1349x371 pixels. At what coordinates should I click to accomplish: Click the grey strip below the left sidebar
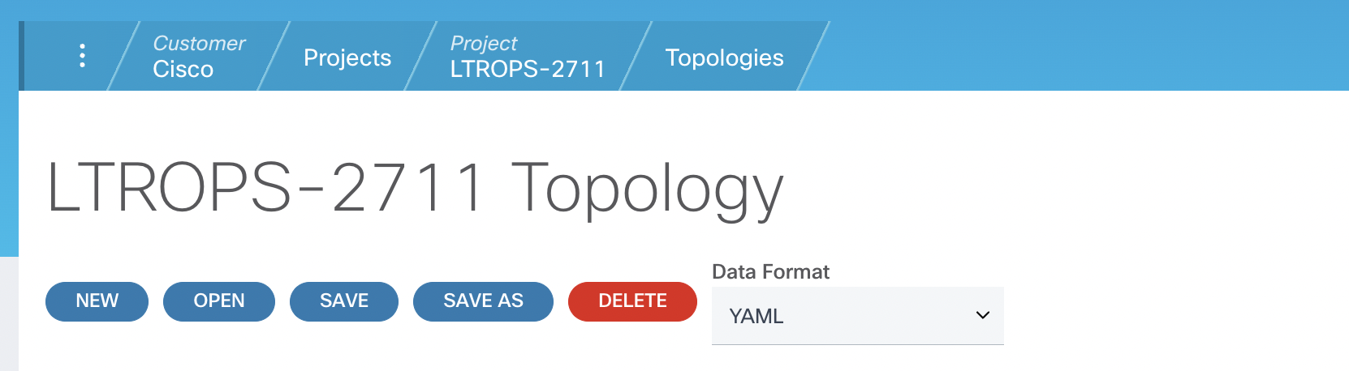pos(8,314)
